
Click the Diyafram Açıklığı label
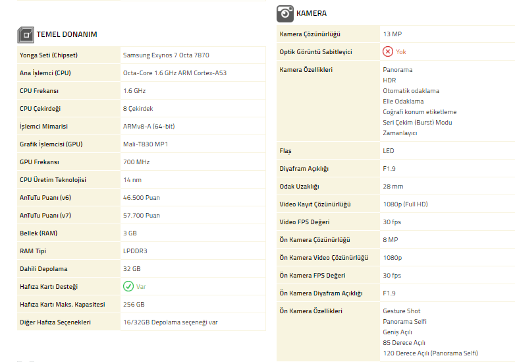304,168
